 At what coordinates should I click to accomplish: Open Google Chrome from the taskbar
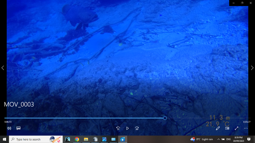click(x=77, y=139)
